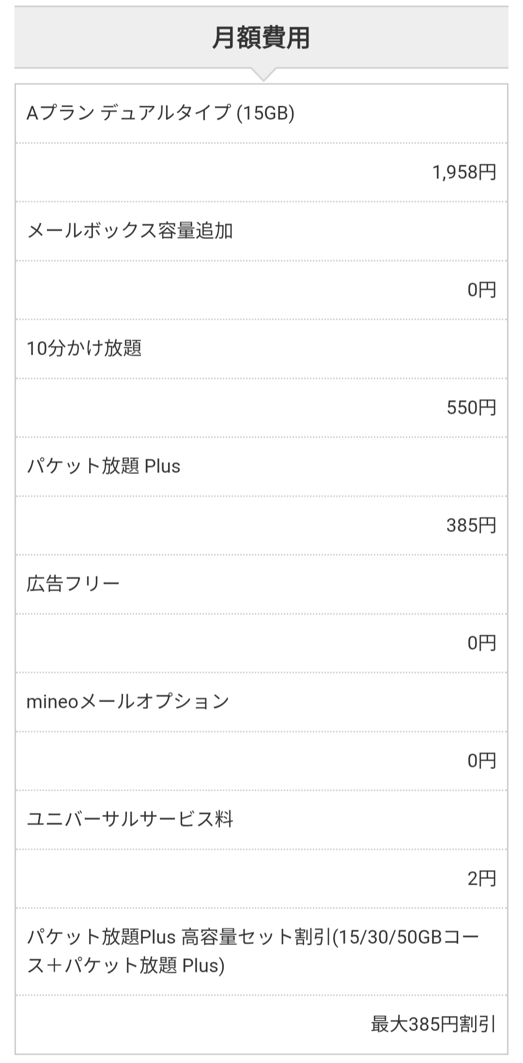Select the mineoメールオプション row label
The height and width of the screenshot is (1063, 523).
pos(128,702)
